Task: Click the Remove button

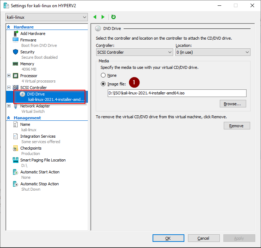Action: click(x=237, y=126)
